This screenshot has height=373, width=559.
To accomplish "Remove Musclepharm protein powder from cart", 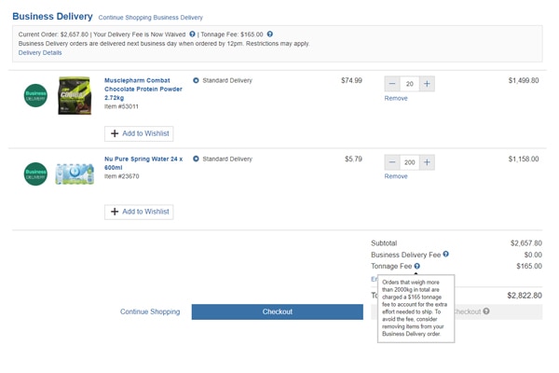I will [x=396, y=98].
